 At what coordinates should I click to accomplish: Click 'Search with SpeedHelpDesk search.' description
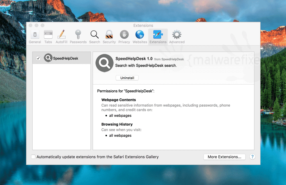pyautogui.click(x=146, y=65)
